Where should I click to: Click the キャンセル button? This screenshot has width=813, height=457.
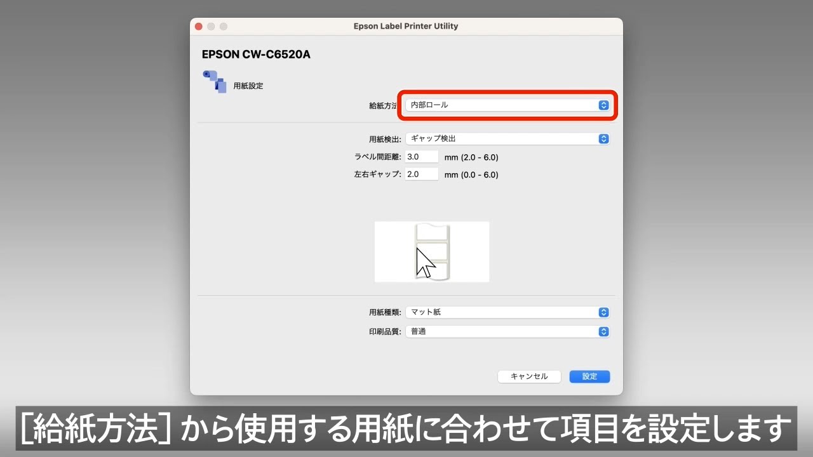pyautogui.click(x=529, y=376)
